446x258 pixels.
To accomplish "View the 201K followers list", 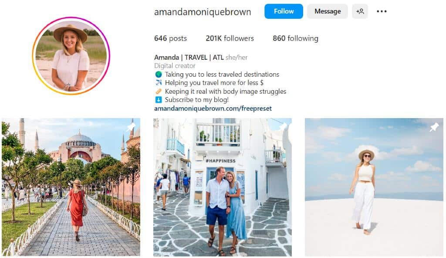I will pyautogui.click(x=230, y=38).
